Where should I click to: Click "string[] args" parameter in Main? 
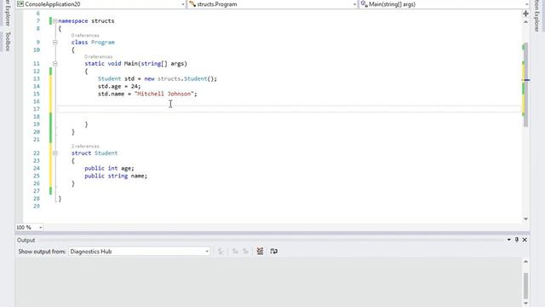click(163, 64)
